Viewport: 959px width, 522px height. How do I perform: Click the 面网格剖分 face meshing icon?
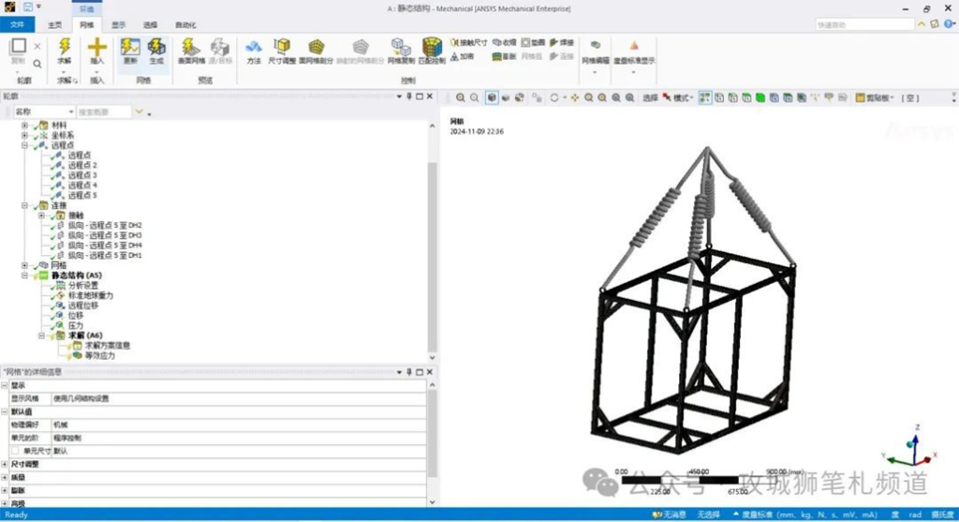pos(317,50)
